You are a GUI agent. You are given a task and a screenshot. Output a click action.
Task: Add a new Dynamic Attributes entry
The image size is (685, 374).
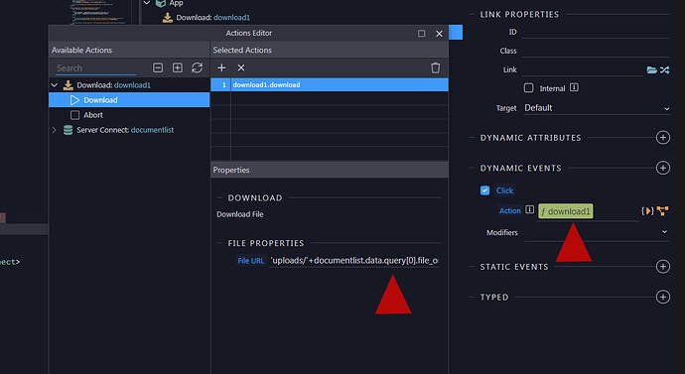coord(663,138)
